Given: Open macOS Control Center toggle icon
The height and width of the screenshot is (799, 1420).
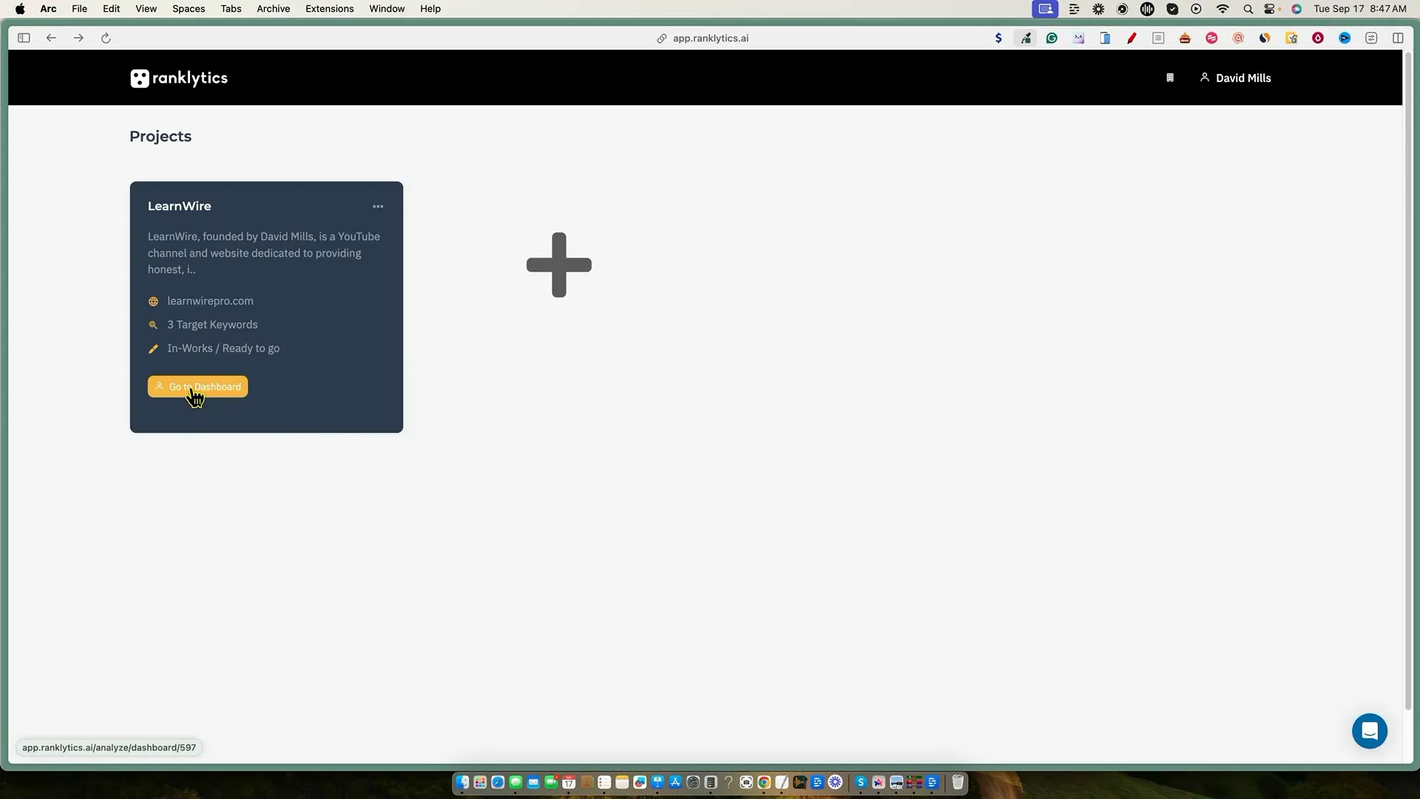Looking at the screenshot, I should (1271, 9).
